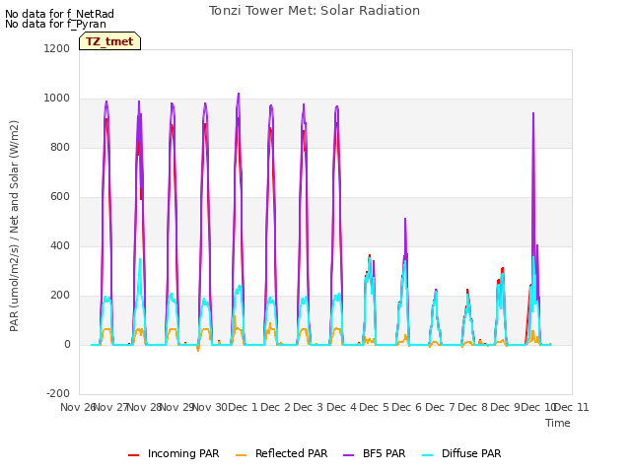Click the Dec 6 x-axis tick label
The image size is (631, 473).
pyautogui.click(x=407, y=407)
